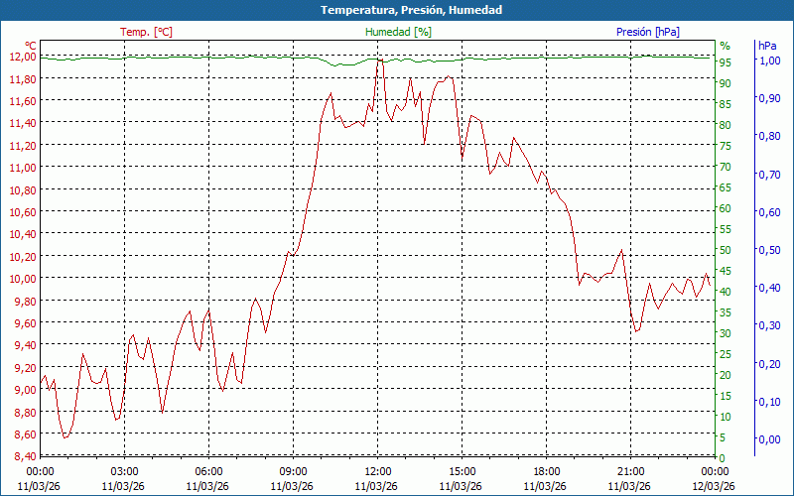
Task: Pick the 18:00 time axis label
Action: 547,471
